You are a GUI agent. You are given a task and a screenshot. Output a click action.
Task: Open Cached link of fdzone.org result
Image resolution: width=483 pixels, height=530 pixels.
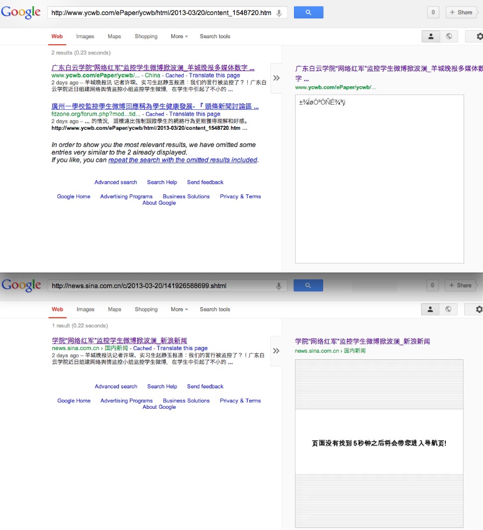point(155,114)
